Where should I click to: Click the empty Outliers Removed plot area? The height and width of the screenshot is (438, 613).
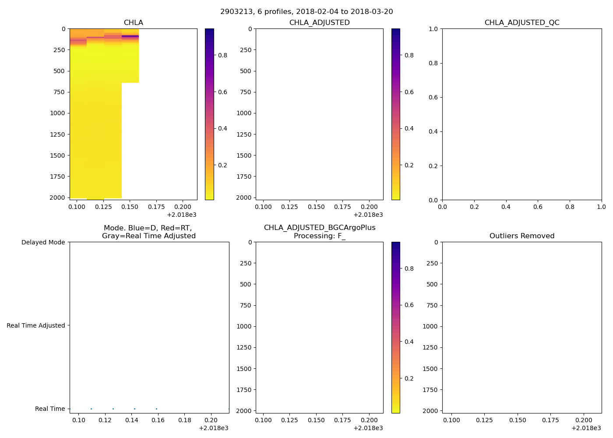(521, 327)
